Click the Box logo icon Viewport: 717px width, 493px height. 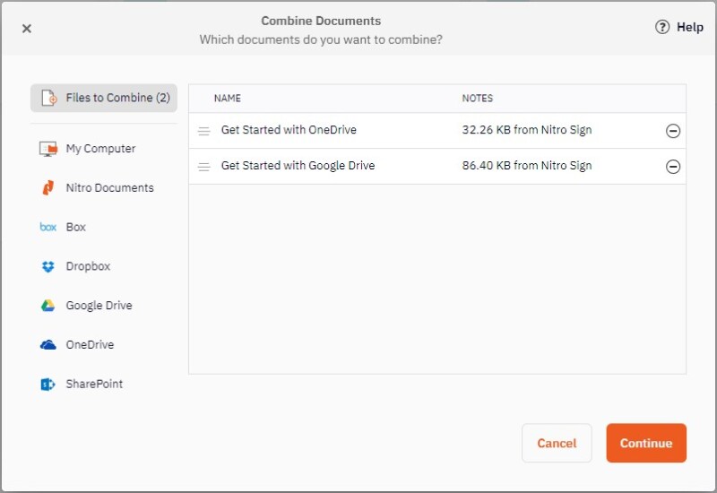tap(48, 228)
